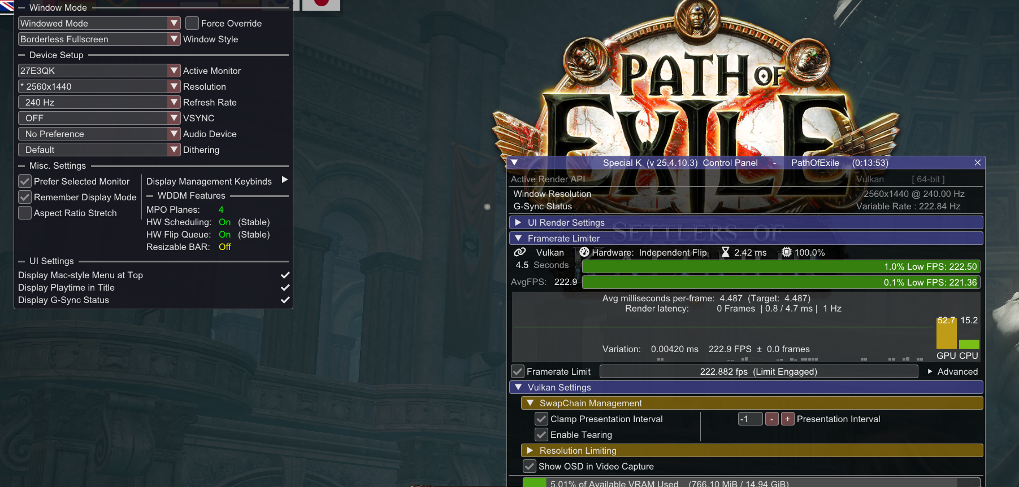This screenshot has width=1019, height=487.
Task: Click 2560x1440 @ 240.00 Hz text
Action: pos(914,194)
